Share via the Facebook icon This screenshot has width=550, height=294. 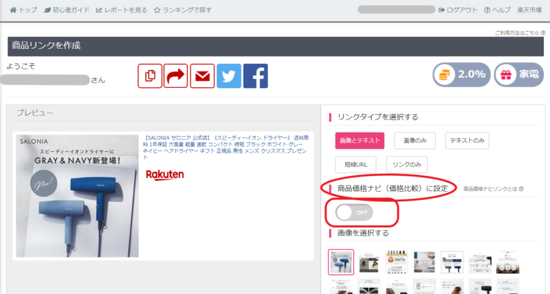(x=256, y=76)
